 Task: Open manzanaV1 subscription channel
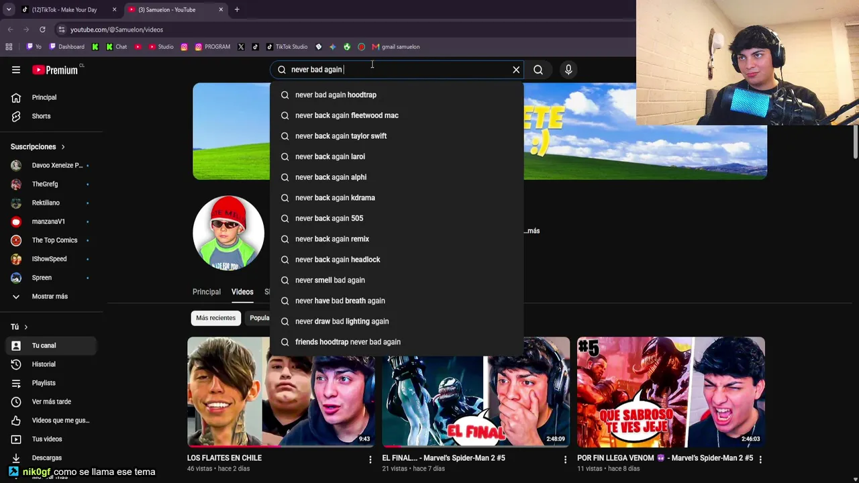pyautogui.click(x=51, y=221)
